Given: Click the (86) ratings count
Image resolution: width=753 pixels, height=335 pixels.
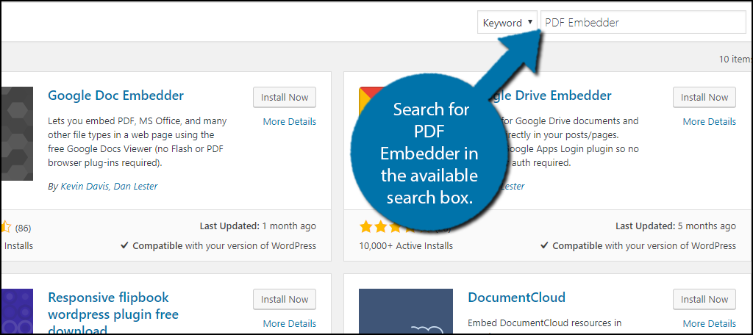Looking at the screenshot, I should (x=23, y=228).
